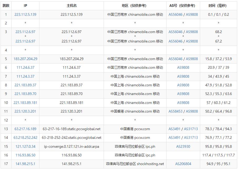Select 中国香港 chinamobile.com 移动 location cell

(x=135, y=111)
